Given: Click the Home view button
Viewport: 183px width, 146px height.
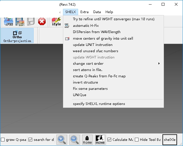Looking at the screenshot, I should pos(87,140).
